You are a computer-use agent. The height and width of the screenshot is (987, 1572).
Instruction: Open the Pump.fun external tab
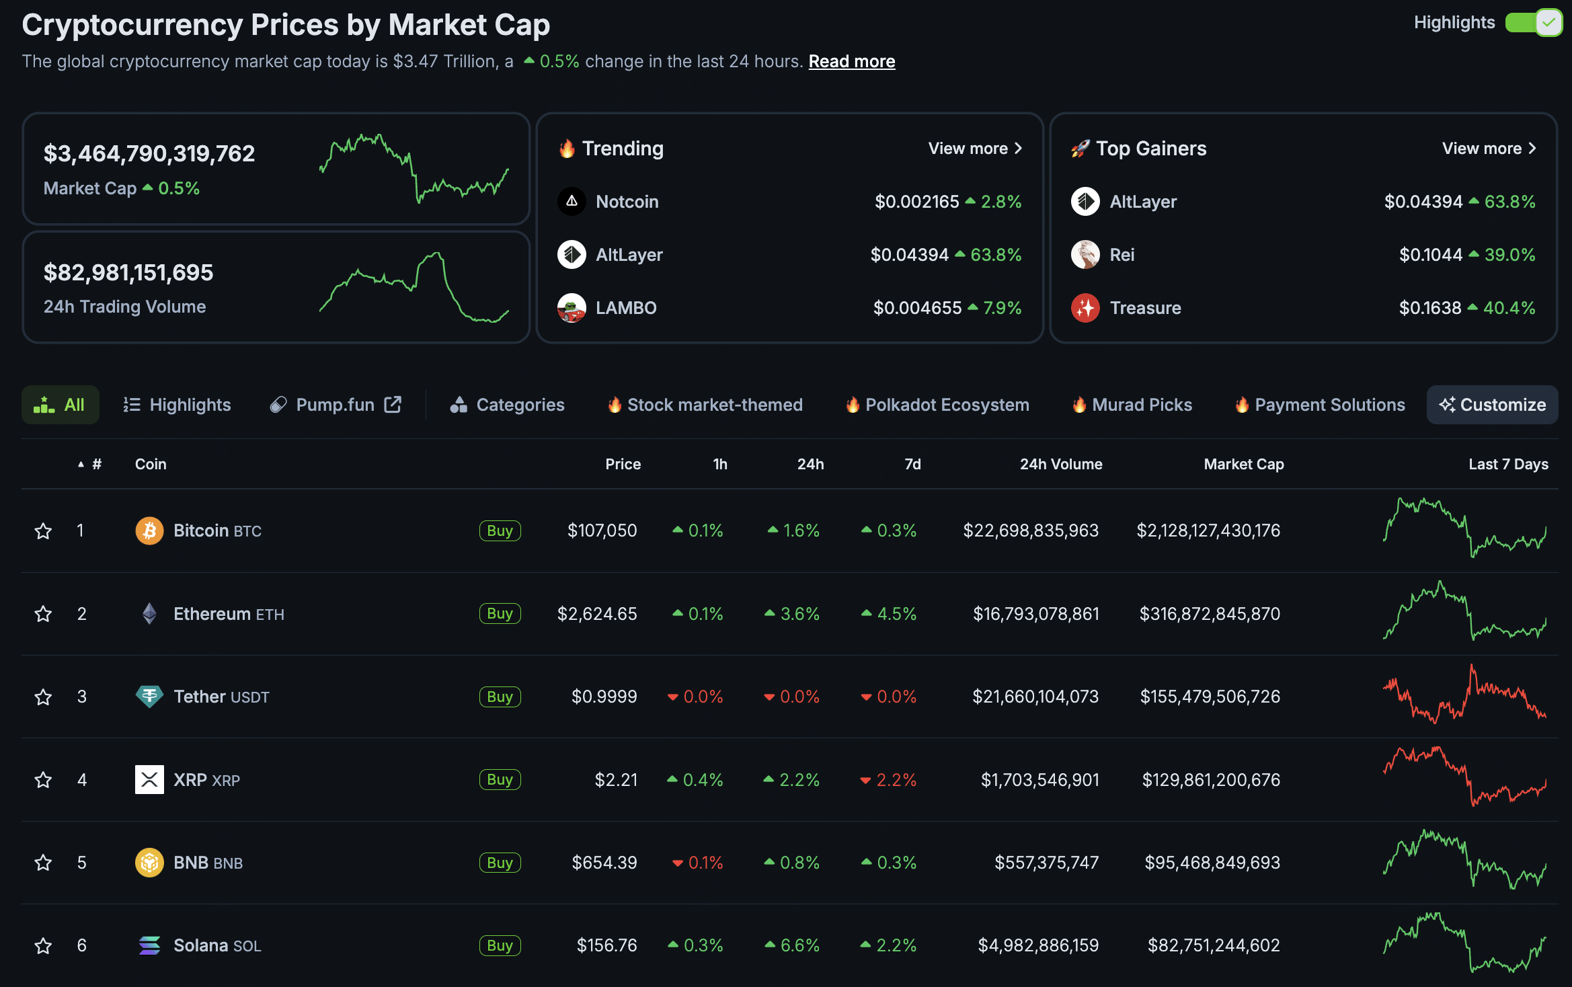336,405
